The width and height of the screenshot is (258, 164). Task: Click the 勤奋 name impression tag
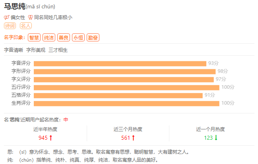click(93, 37)
